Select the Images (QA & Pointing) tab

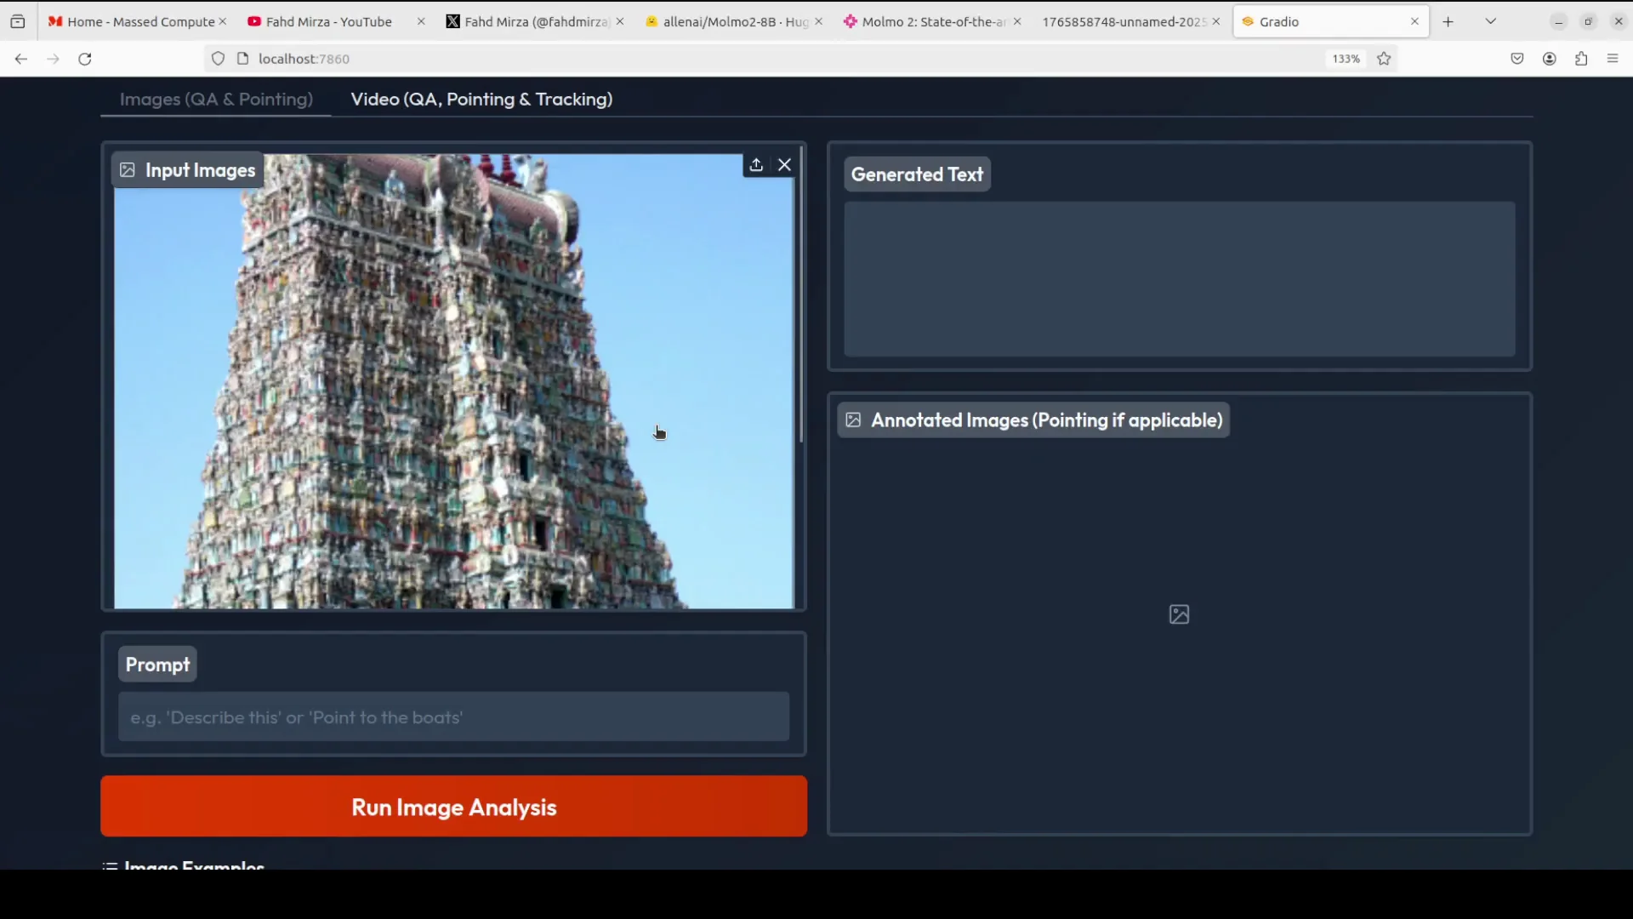point(216,100)
